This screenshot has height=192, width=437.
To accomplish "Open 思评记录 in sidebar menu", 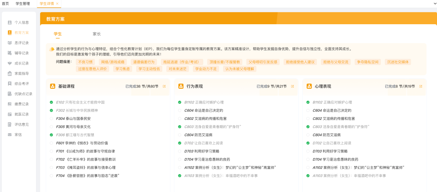I will coord(22,43).
